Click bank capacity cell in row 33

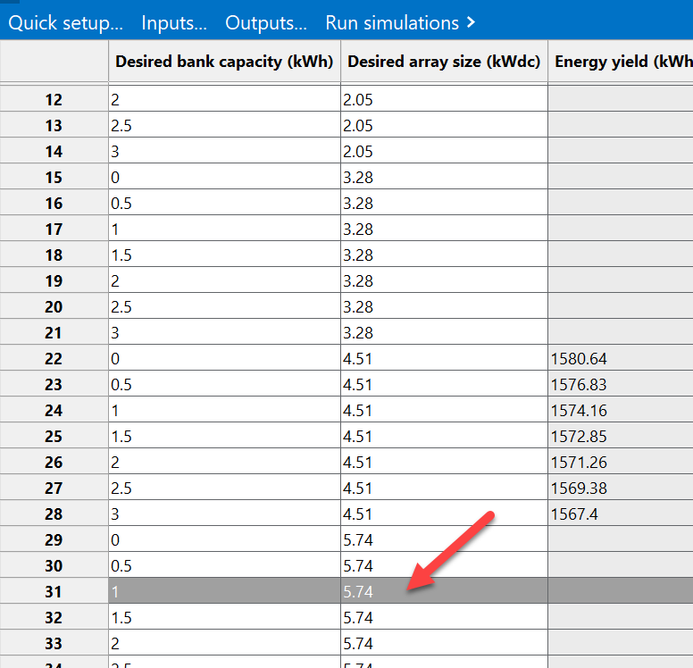224,643
